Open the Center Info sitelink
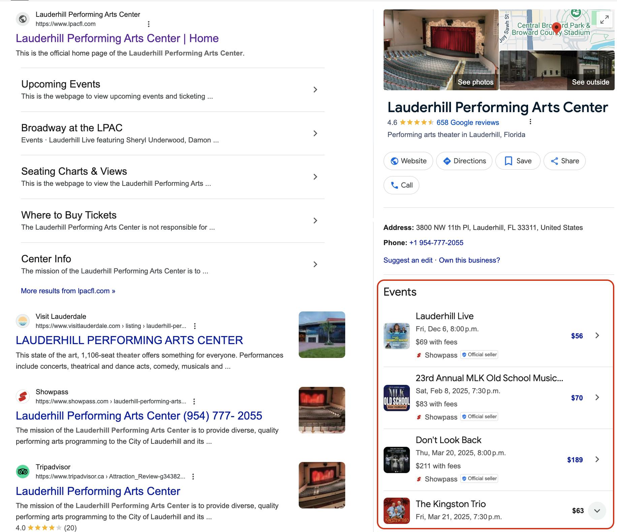The image size is (617, 532). [46, 259]
